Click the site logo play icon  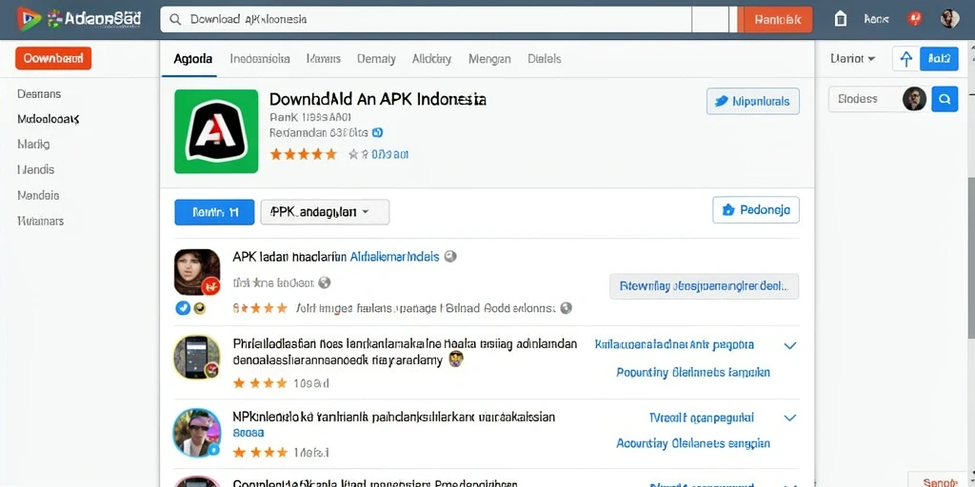29,19
